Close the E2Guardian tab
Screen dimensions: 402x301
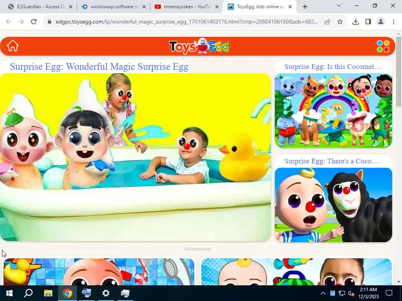point(71,7)
